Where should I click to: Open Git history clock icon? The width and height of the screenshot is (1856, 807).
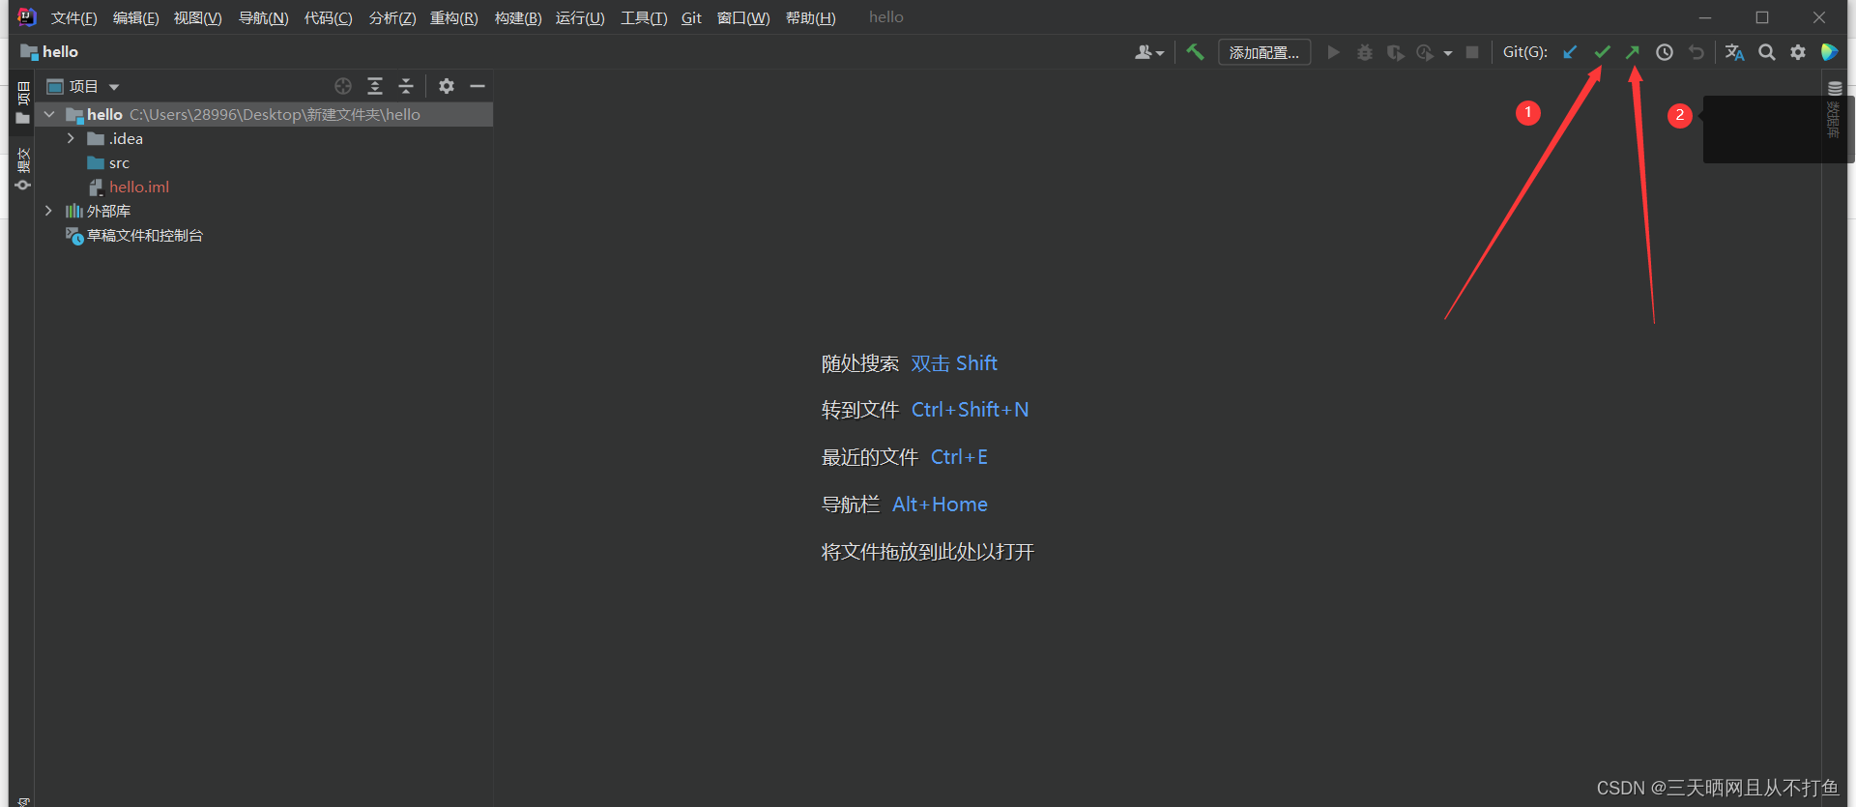click(x=1665, y=52)
